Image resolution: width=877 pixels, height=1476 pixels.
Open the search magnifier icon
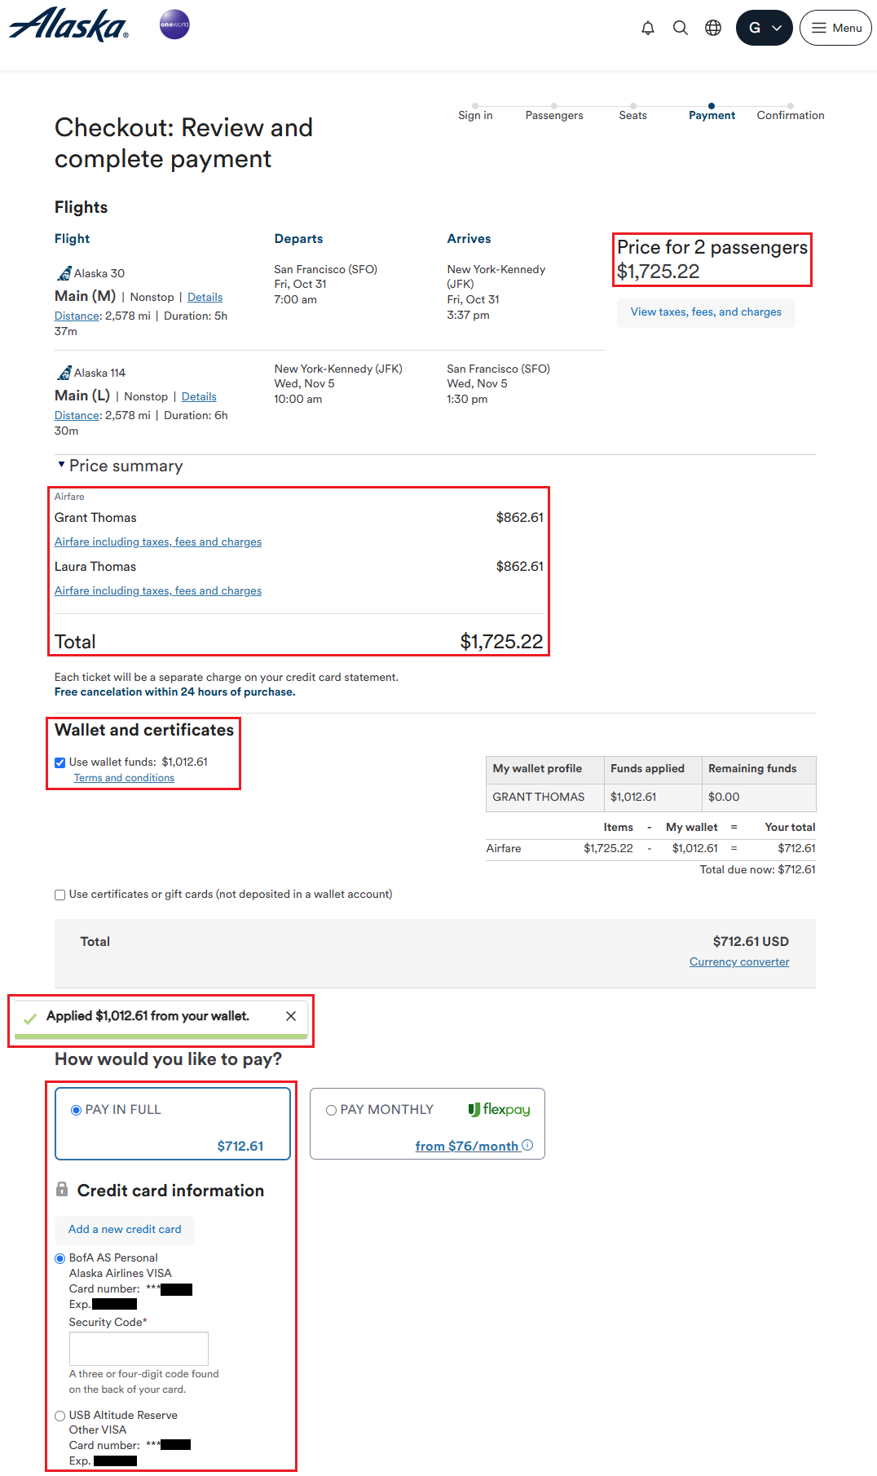681,28
